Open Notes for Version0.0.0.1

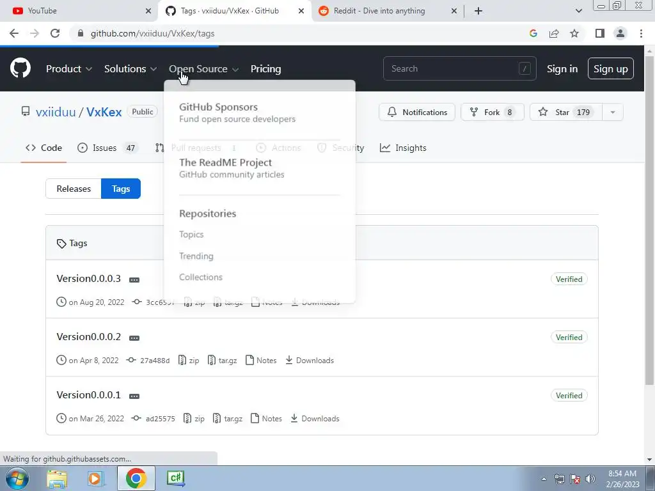click(267, 418)
